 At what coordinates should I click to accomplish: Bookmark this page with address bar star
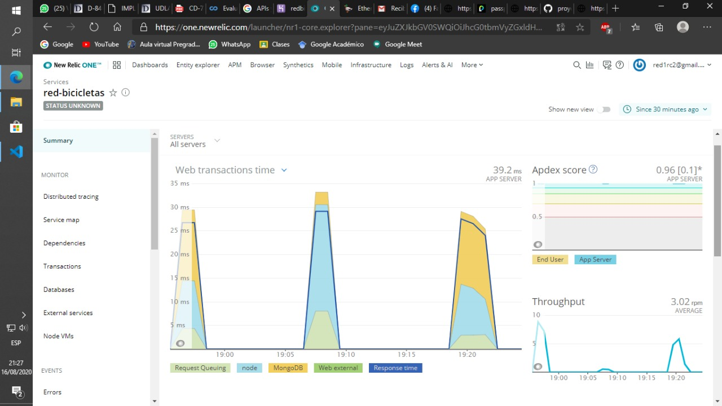580,27
